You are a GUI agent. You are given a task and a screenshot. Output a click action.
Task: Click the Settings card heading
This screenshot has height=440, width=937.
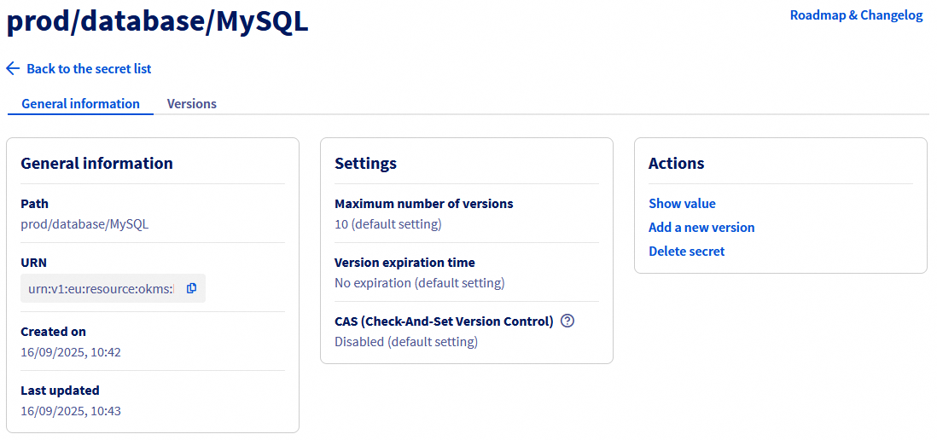coord(365,164)
